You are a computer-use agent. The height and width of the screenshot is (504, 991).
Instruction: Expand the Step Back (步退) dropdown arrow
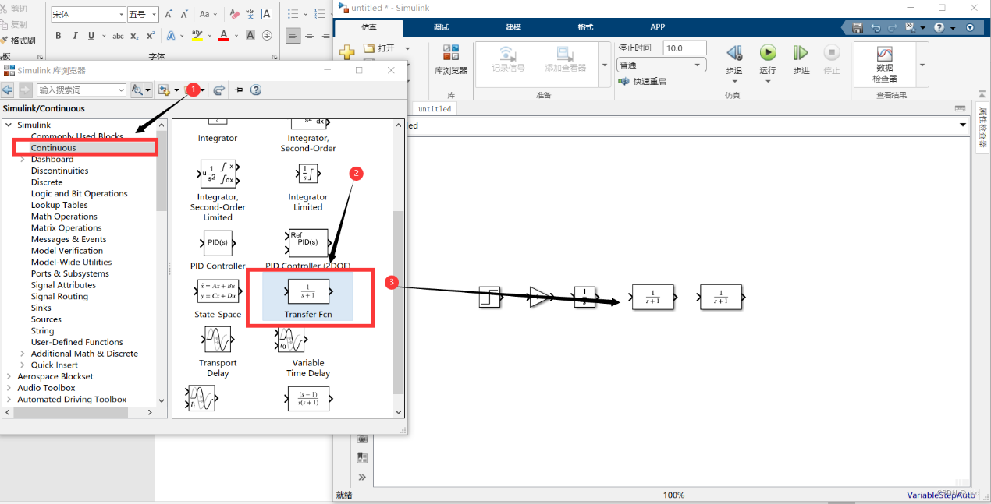coord(734,81)
